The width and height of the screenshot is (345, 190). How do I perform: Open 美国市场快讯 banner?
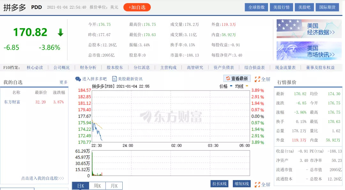[x=309, y=51]
